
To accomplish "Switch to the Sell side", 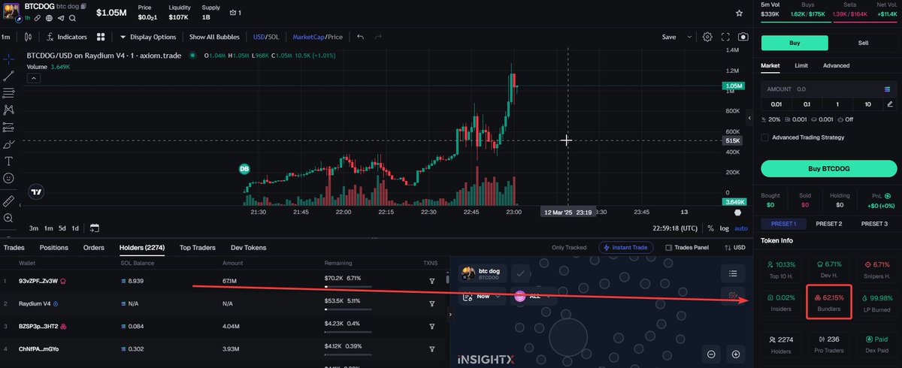I will pyautogui.click(x=863, y=43).
